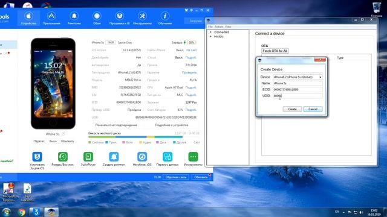Click Подроб. link next to Apple A7 Dual
Viewport: 387px width, 217px height.
click(191, 87)
